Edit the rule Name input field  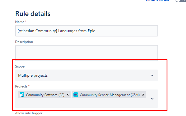coord(87,31)
